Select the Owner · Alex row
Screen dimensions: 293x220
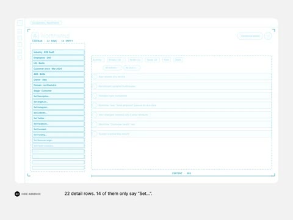[58, 80]
